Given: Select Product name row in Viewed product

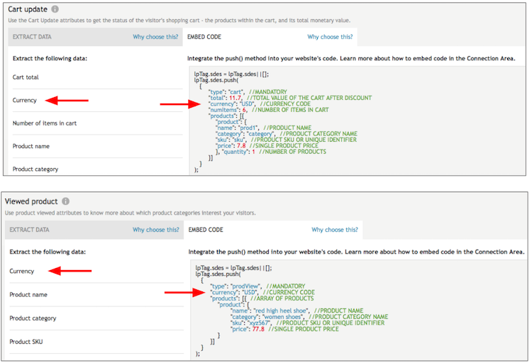Looking at the screenshot, I should point(96,295).
